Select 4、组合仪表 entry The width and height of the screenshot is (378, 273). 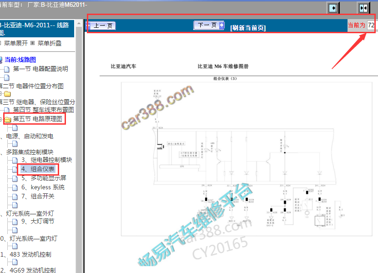pos(38,169)
